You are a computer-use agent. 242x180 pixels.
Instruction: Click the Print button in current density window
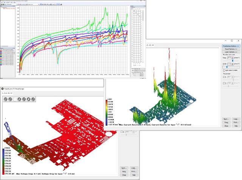pos(236,122)
